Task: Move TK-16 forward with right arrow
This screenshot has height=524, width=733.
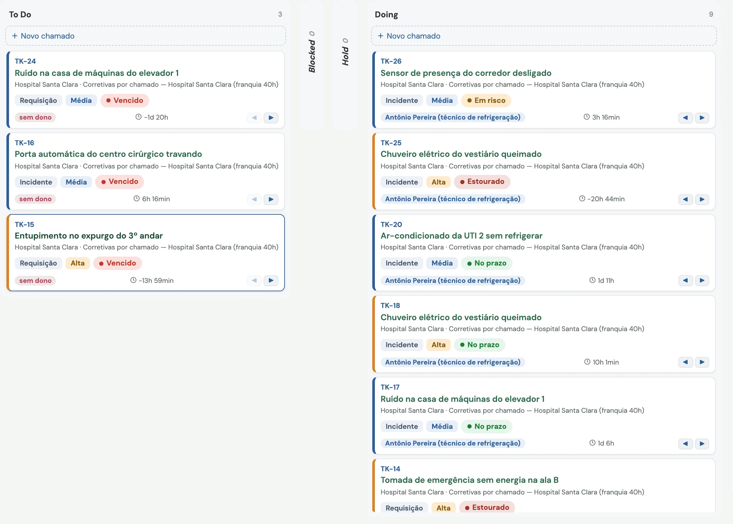Action: coord(271,199)
